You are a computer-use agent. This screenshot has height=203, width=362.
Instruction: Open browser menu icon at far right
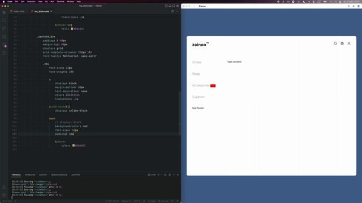359,6
